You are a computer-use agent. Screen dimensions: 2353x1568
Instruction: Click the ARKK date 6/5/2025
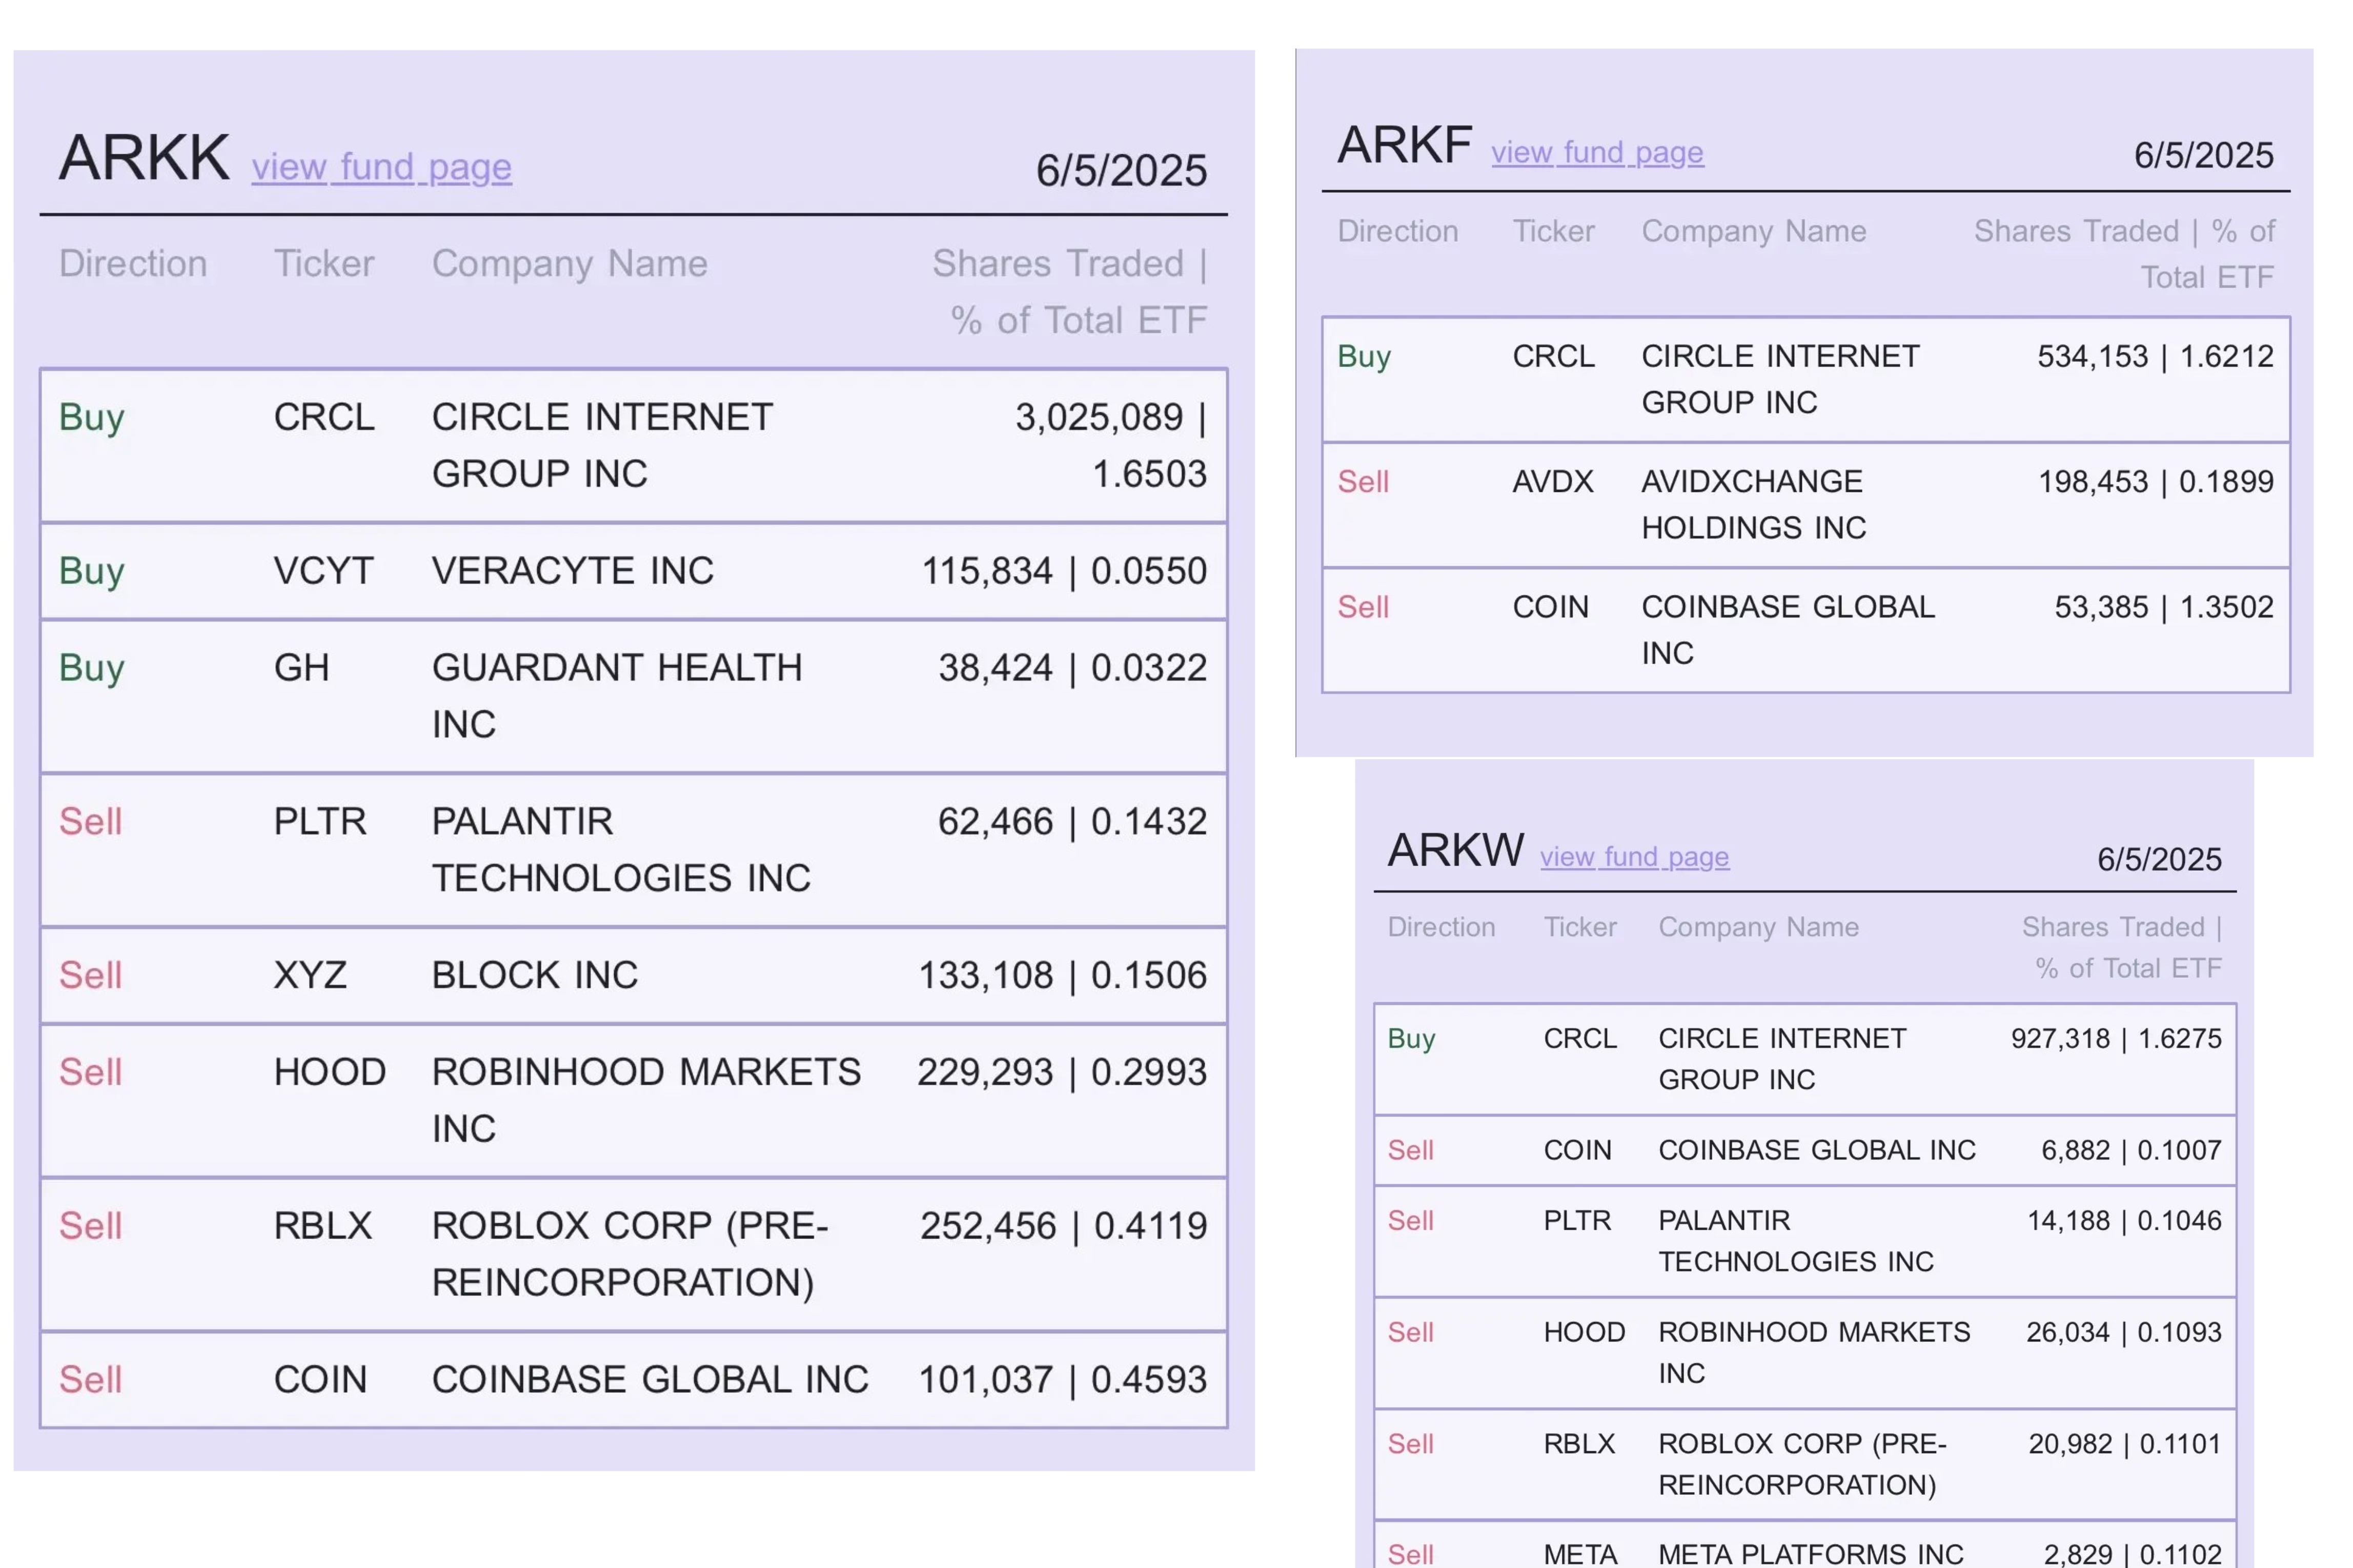point(1121,171)
